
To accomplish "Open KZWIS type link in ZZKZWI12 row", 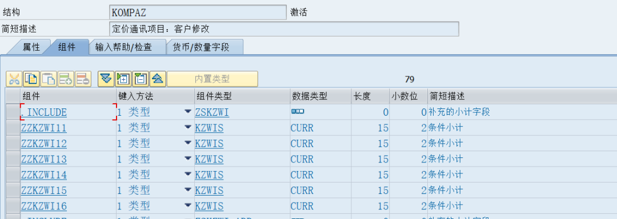I will (x=209, y=144).
